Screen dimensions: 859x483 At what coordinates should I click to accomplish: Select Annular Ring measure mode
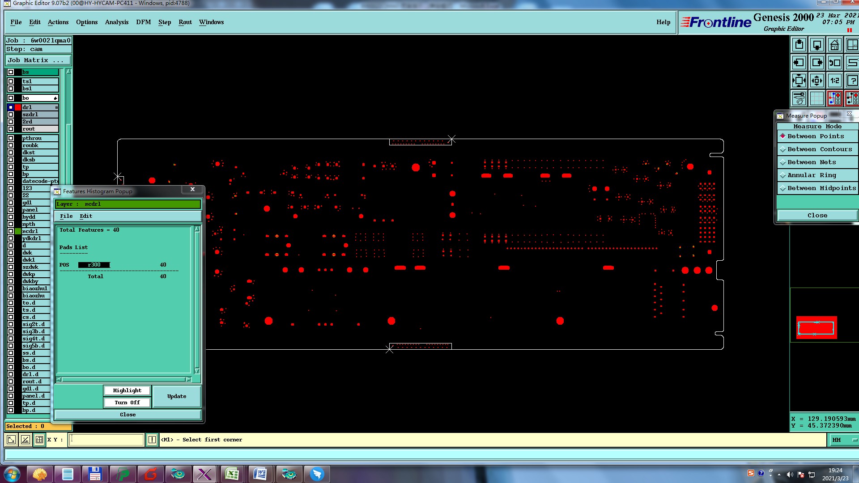coord(812,175)
